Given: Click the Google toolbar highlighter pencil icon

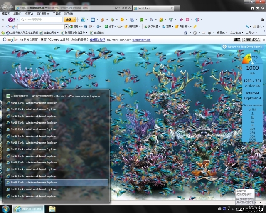Looking at the screenshot, I should click(x=195, y=27).
